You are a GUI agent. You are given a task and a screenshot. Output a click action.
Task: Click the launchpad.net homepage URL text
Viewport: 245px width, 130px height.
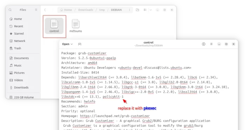(115, 116)
